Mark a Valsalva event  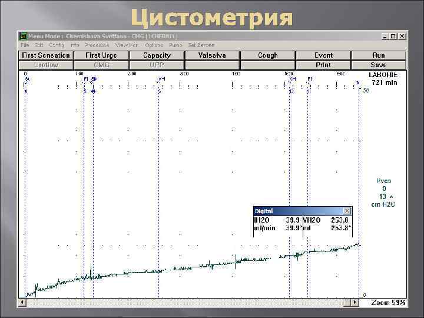(x=212, y=55)
